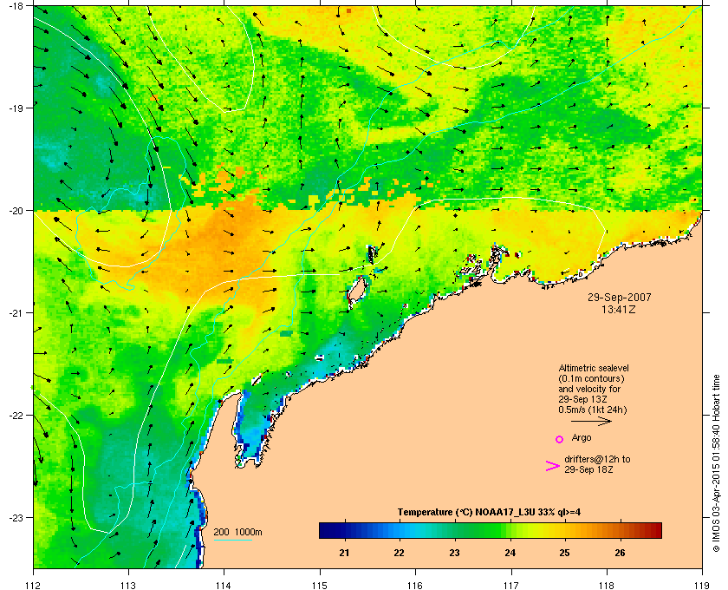
Task: Click the longitude axis label 114
Action: click(224, 585)
